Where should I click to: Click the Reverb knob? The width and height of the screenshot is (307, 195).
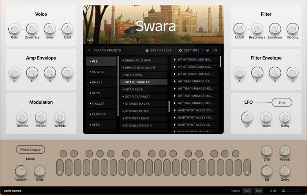coord(285,151)
